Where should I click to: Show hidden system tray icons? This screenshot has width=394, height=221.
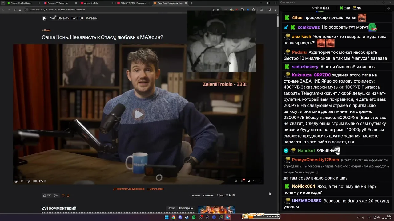coord(358,217)
